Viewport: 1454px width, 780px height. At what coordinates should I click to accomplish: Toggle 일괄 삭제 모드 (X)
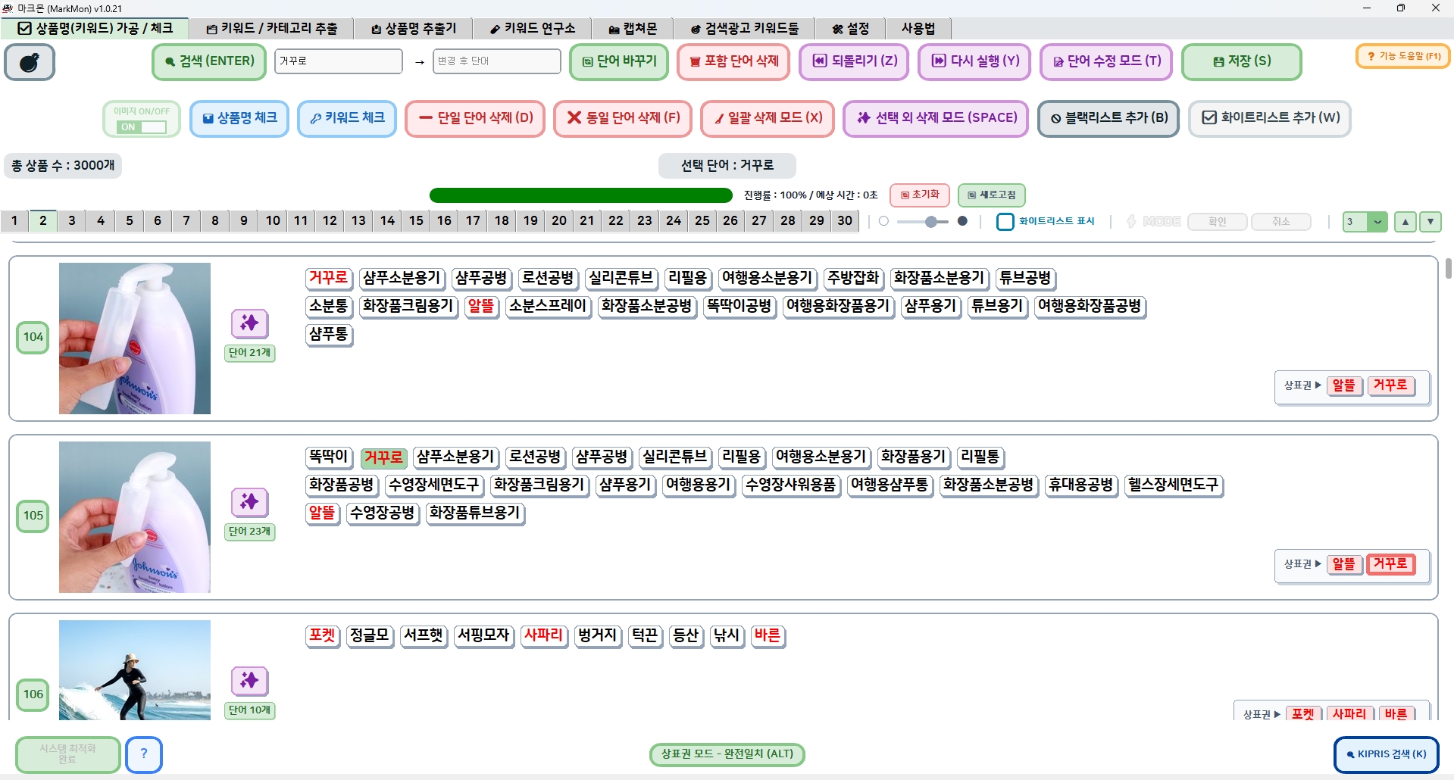768,119
